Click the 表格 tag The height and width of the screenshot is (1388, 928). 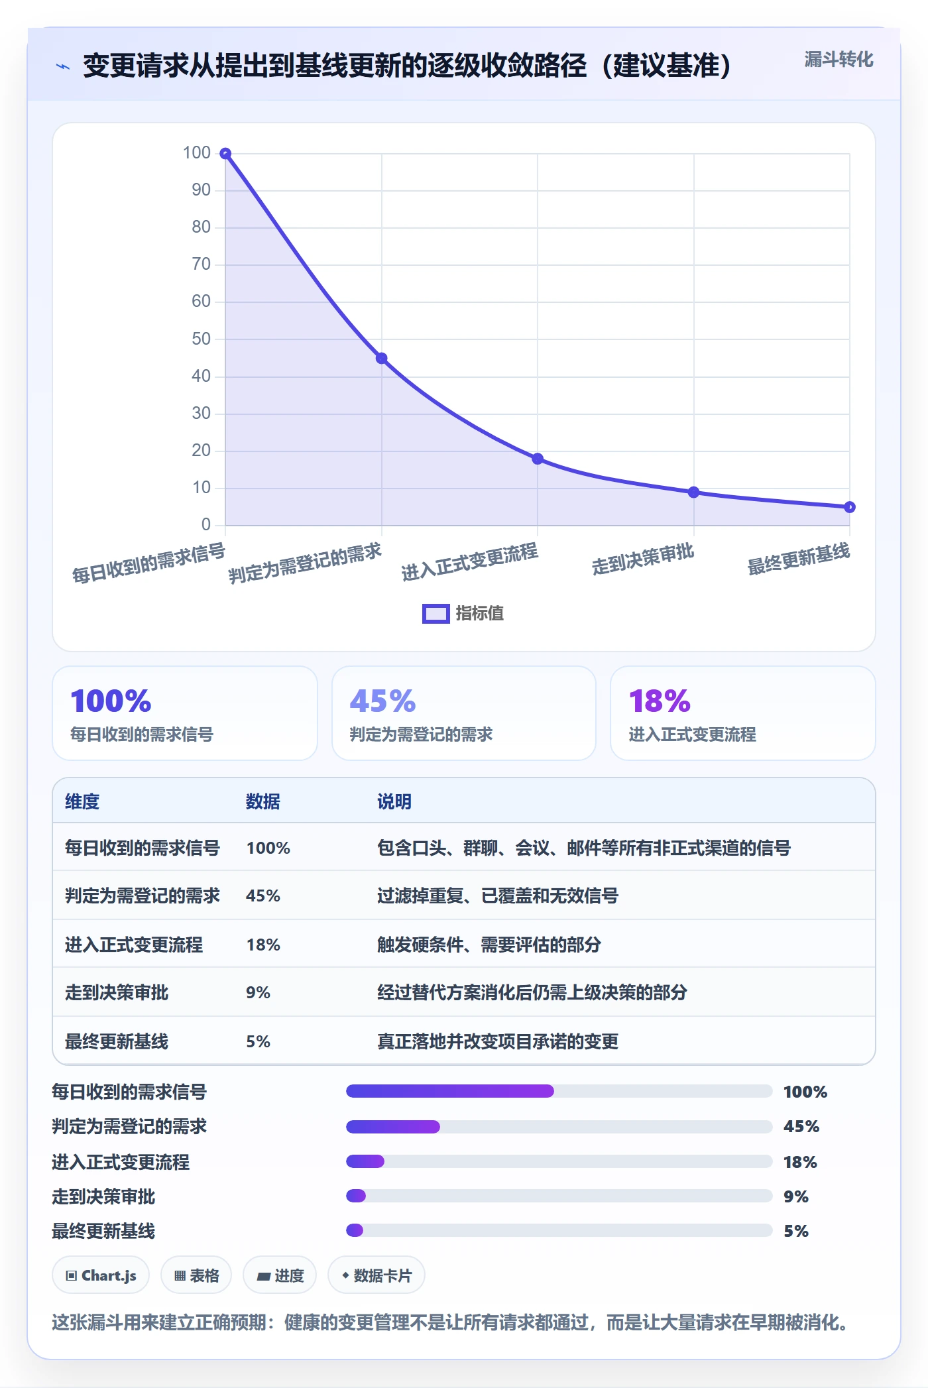coord(196,1275)
